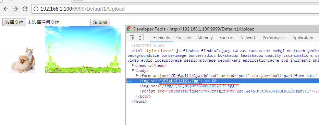Select the closing body tag line

click(143, 96)
